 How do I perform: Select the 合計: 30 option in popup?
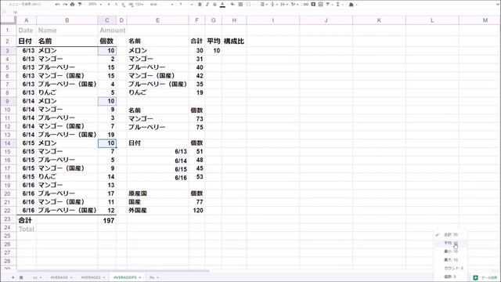[451, 235]
